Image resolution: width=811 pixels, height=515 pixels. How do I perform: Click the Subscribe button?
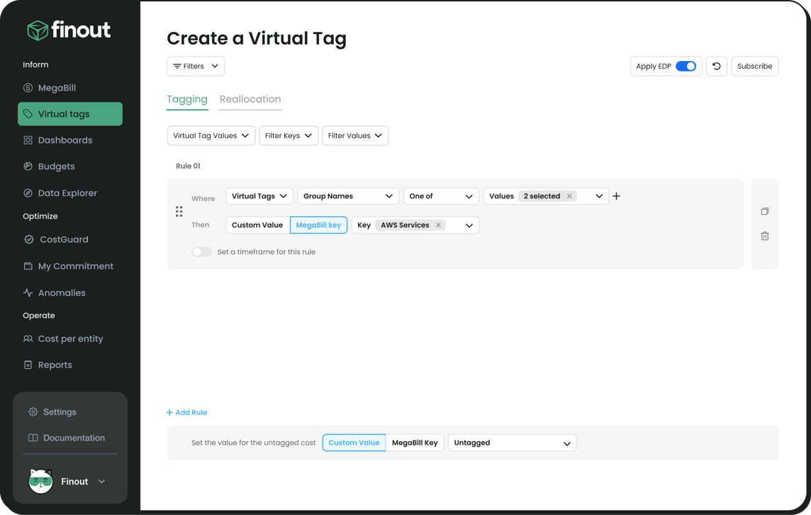click(x=754, y=65)
